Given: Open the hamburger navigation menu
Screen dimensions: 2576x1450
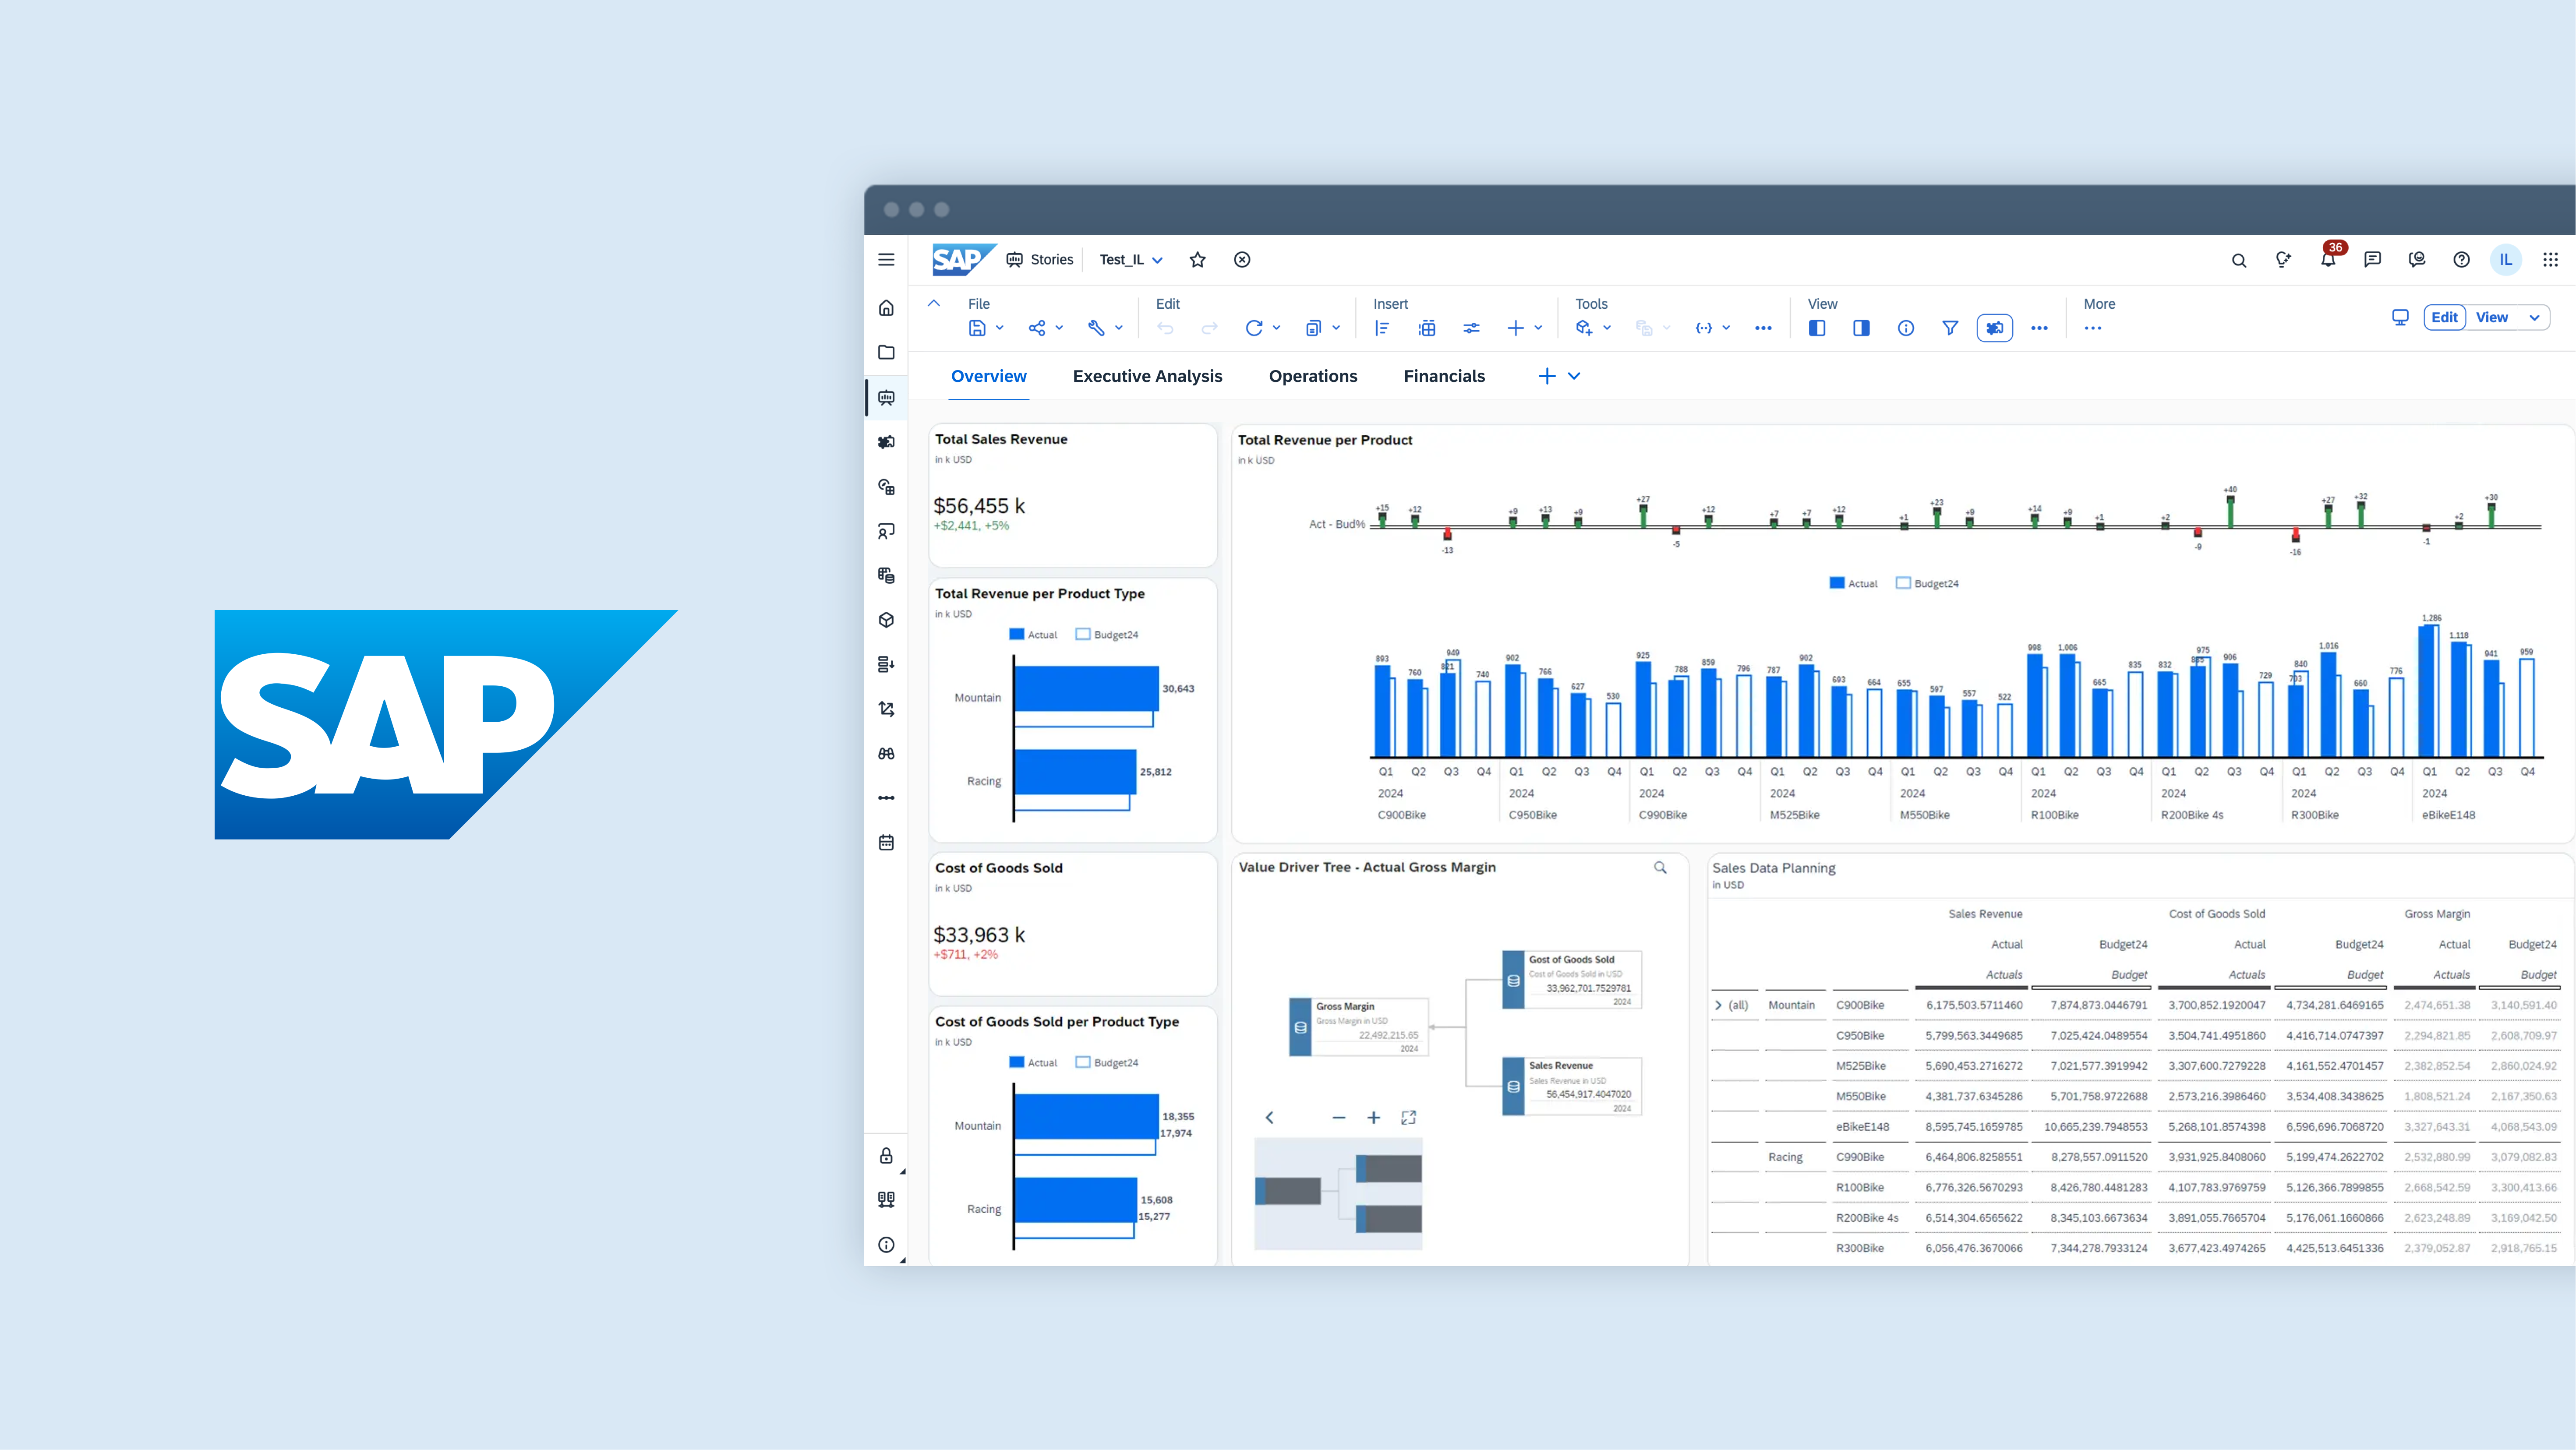Looking at the screenshot, I should click(x=886, y=260).
